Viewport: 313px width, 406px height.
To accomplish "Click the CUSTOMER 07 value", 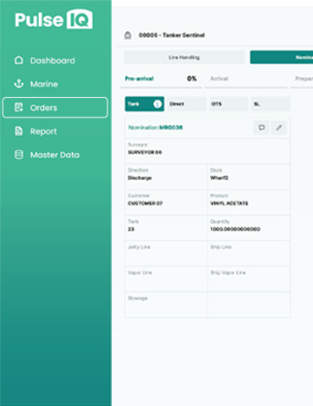I will (146, 203).
